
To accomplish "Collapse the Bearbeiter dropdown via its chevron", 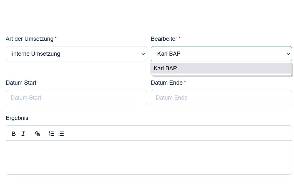I will click(x=288, y=54).
